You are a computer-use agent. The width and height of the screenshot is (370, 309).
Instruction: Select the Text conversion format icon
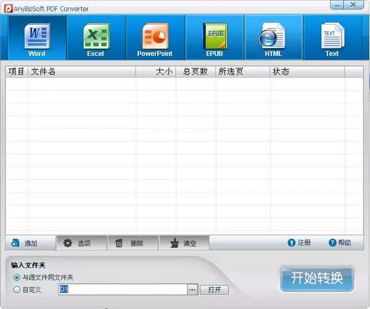(x=332, y=38)
